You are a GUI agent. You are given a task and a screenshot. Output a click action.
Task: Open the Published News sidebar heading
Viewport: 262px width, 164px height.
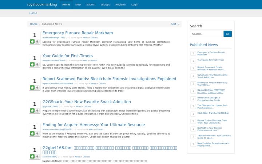tap(204, 45)
